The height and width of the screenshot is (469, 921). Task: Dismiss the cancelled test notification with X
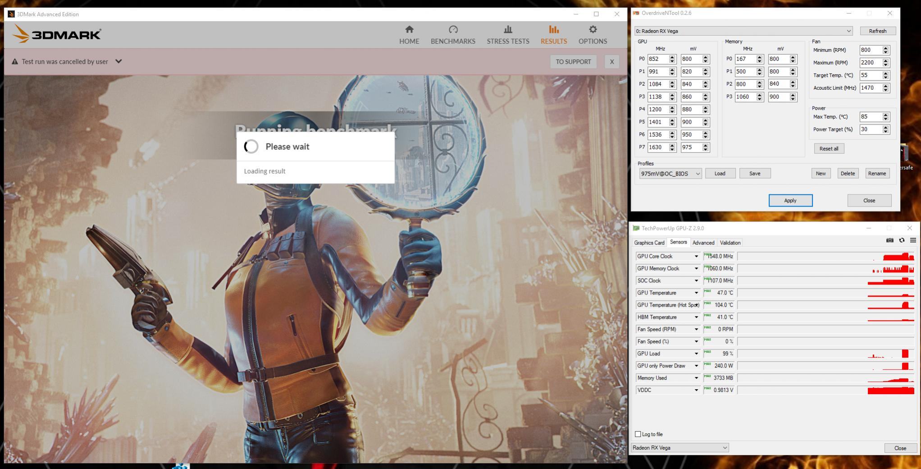coord(611,62)
